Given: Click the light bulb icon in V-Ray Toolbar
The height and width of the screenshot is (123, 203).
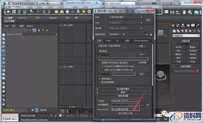Looking at the screenshot, I should click(31, 11).
